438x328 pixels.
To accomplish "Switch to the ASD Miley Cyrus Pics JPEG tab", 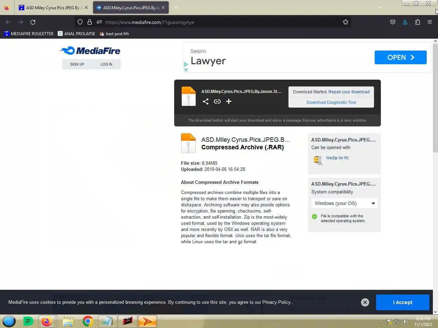I will [54, 8].
